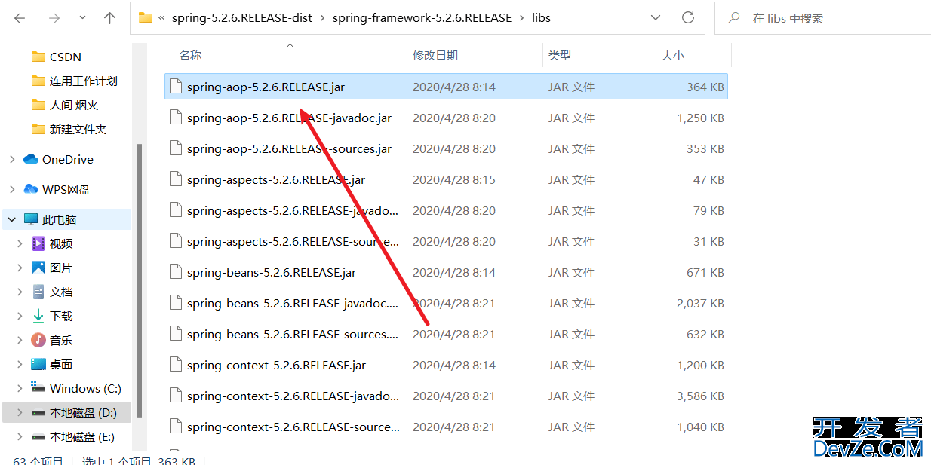Image resolution: width=931 pixels, height=465 pixels.
Task: Expand the 视频 folder node
Action: [x=20, y=243]
